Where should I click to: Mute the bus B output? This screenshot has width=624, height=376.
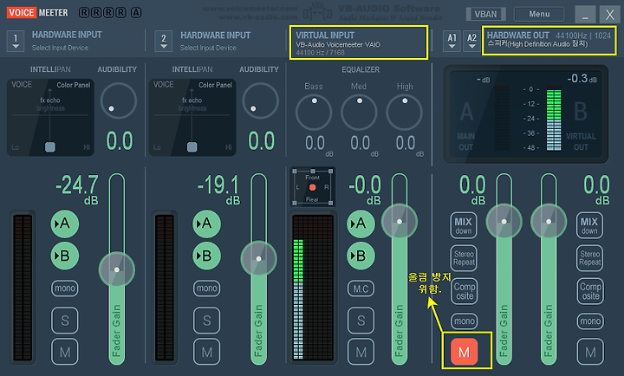click(590, 352)
